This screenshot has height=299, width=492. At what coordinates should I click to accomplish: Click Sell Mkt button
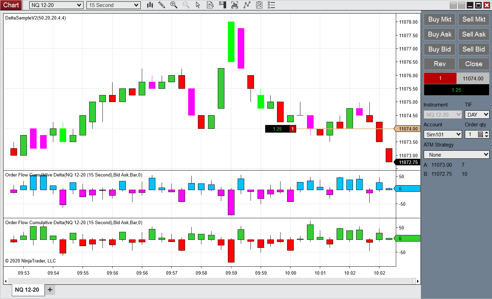tap(474, 19)
